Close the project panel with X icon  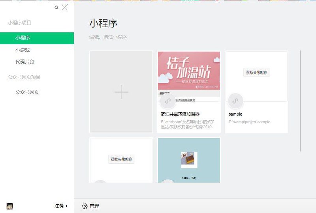pyautogui.click(x=64, y=7)
